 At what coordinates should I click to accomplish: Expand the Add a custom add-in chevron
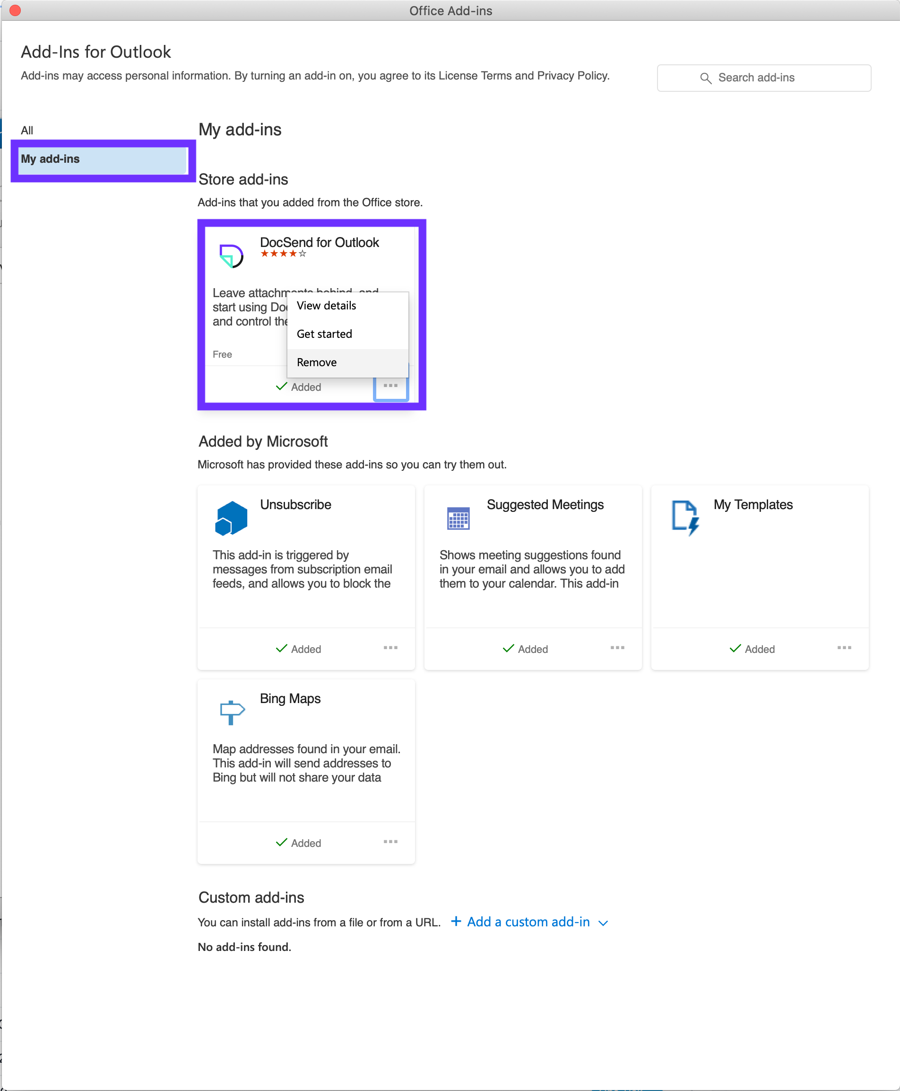603,923
